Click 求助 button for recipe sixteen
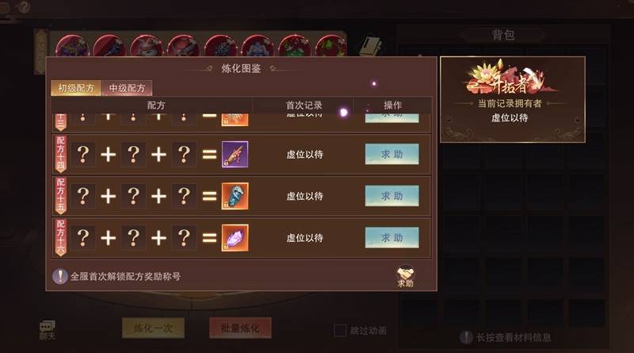 (391, 238)
